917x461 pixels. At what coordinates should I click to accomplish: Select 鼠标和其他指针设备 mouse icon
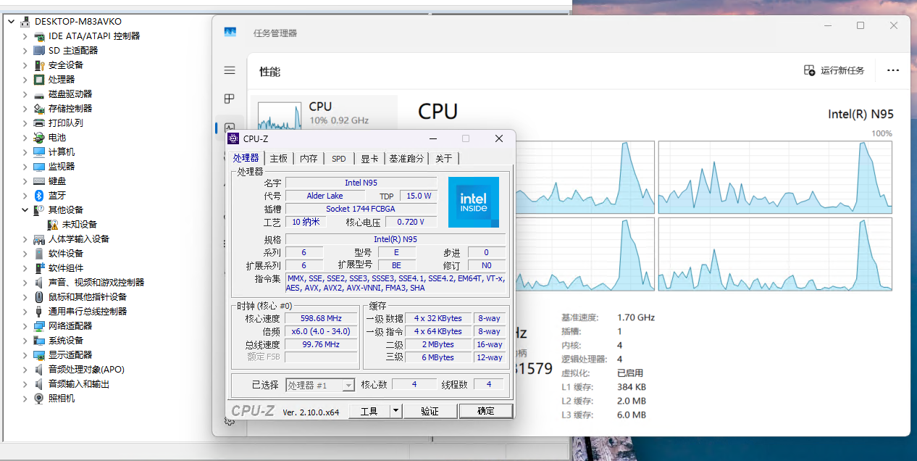[39, 296]
